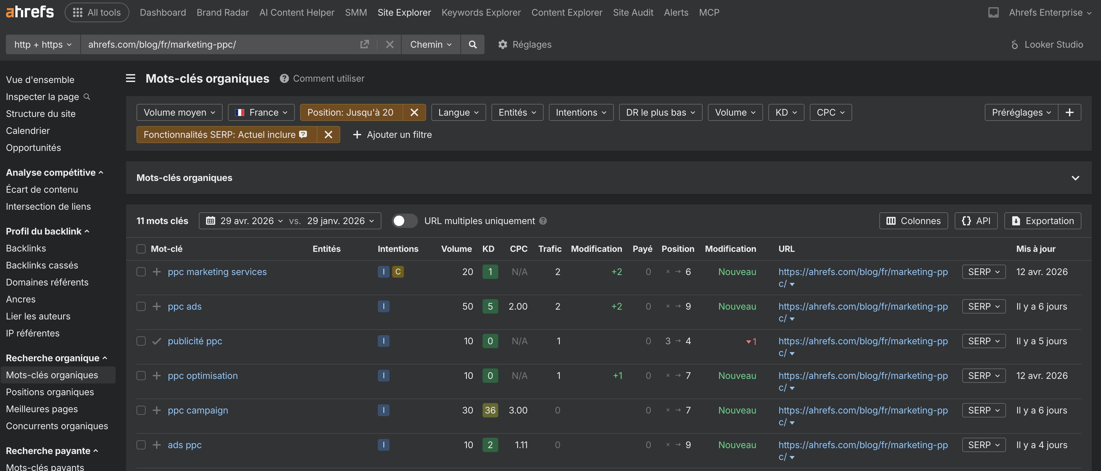Open the KD filter dropdown
The width and height of the screenshot is (1101, 471).
coord(787,112)
